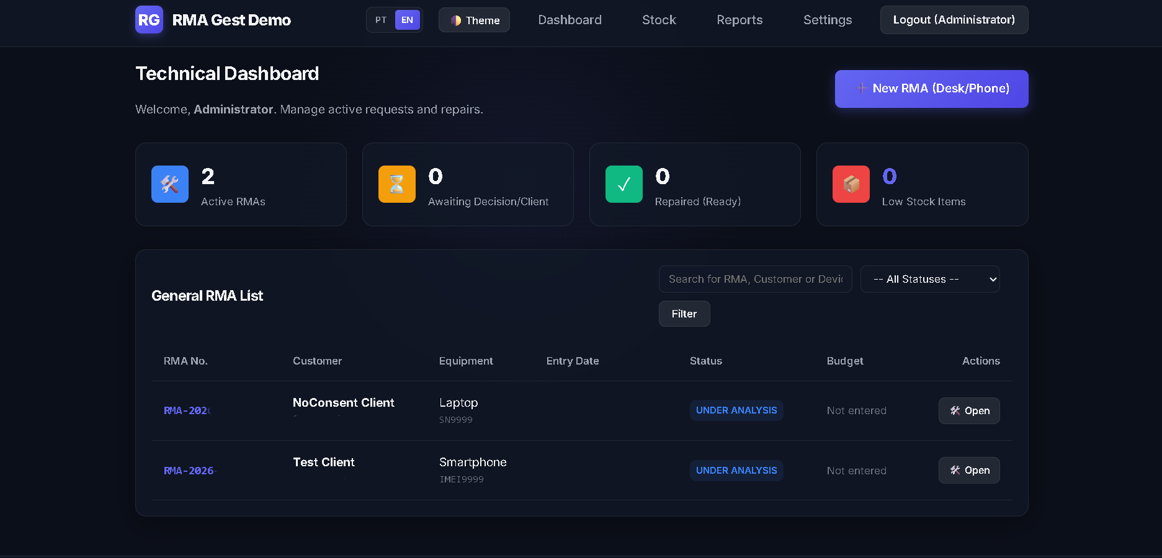1162x558 pixels.
Task: Click serial number SN9999
Action: point(456,420)
